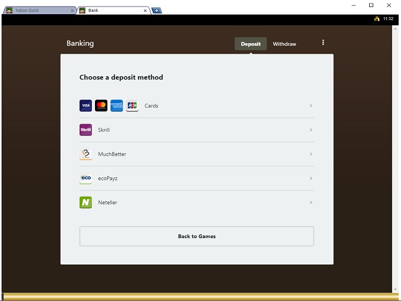The width and height of the screenshot is (401, 301).
Task: Click the MuchBetter payment method label
Action: pyautogui.click(x=112, y=154)
